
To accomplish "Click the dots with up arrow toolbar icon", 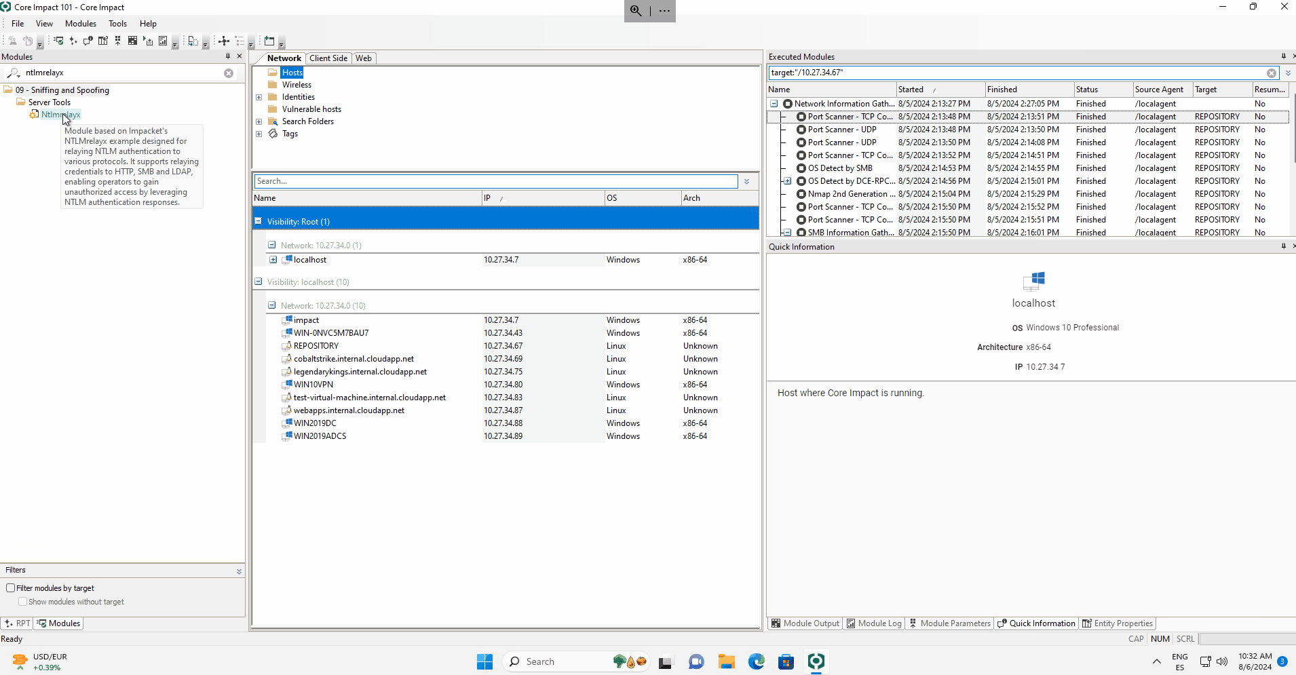I will point(117,41).
